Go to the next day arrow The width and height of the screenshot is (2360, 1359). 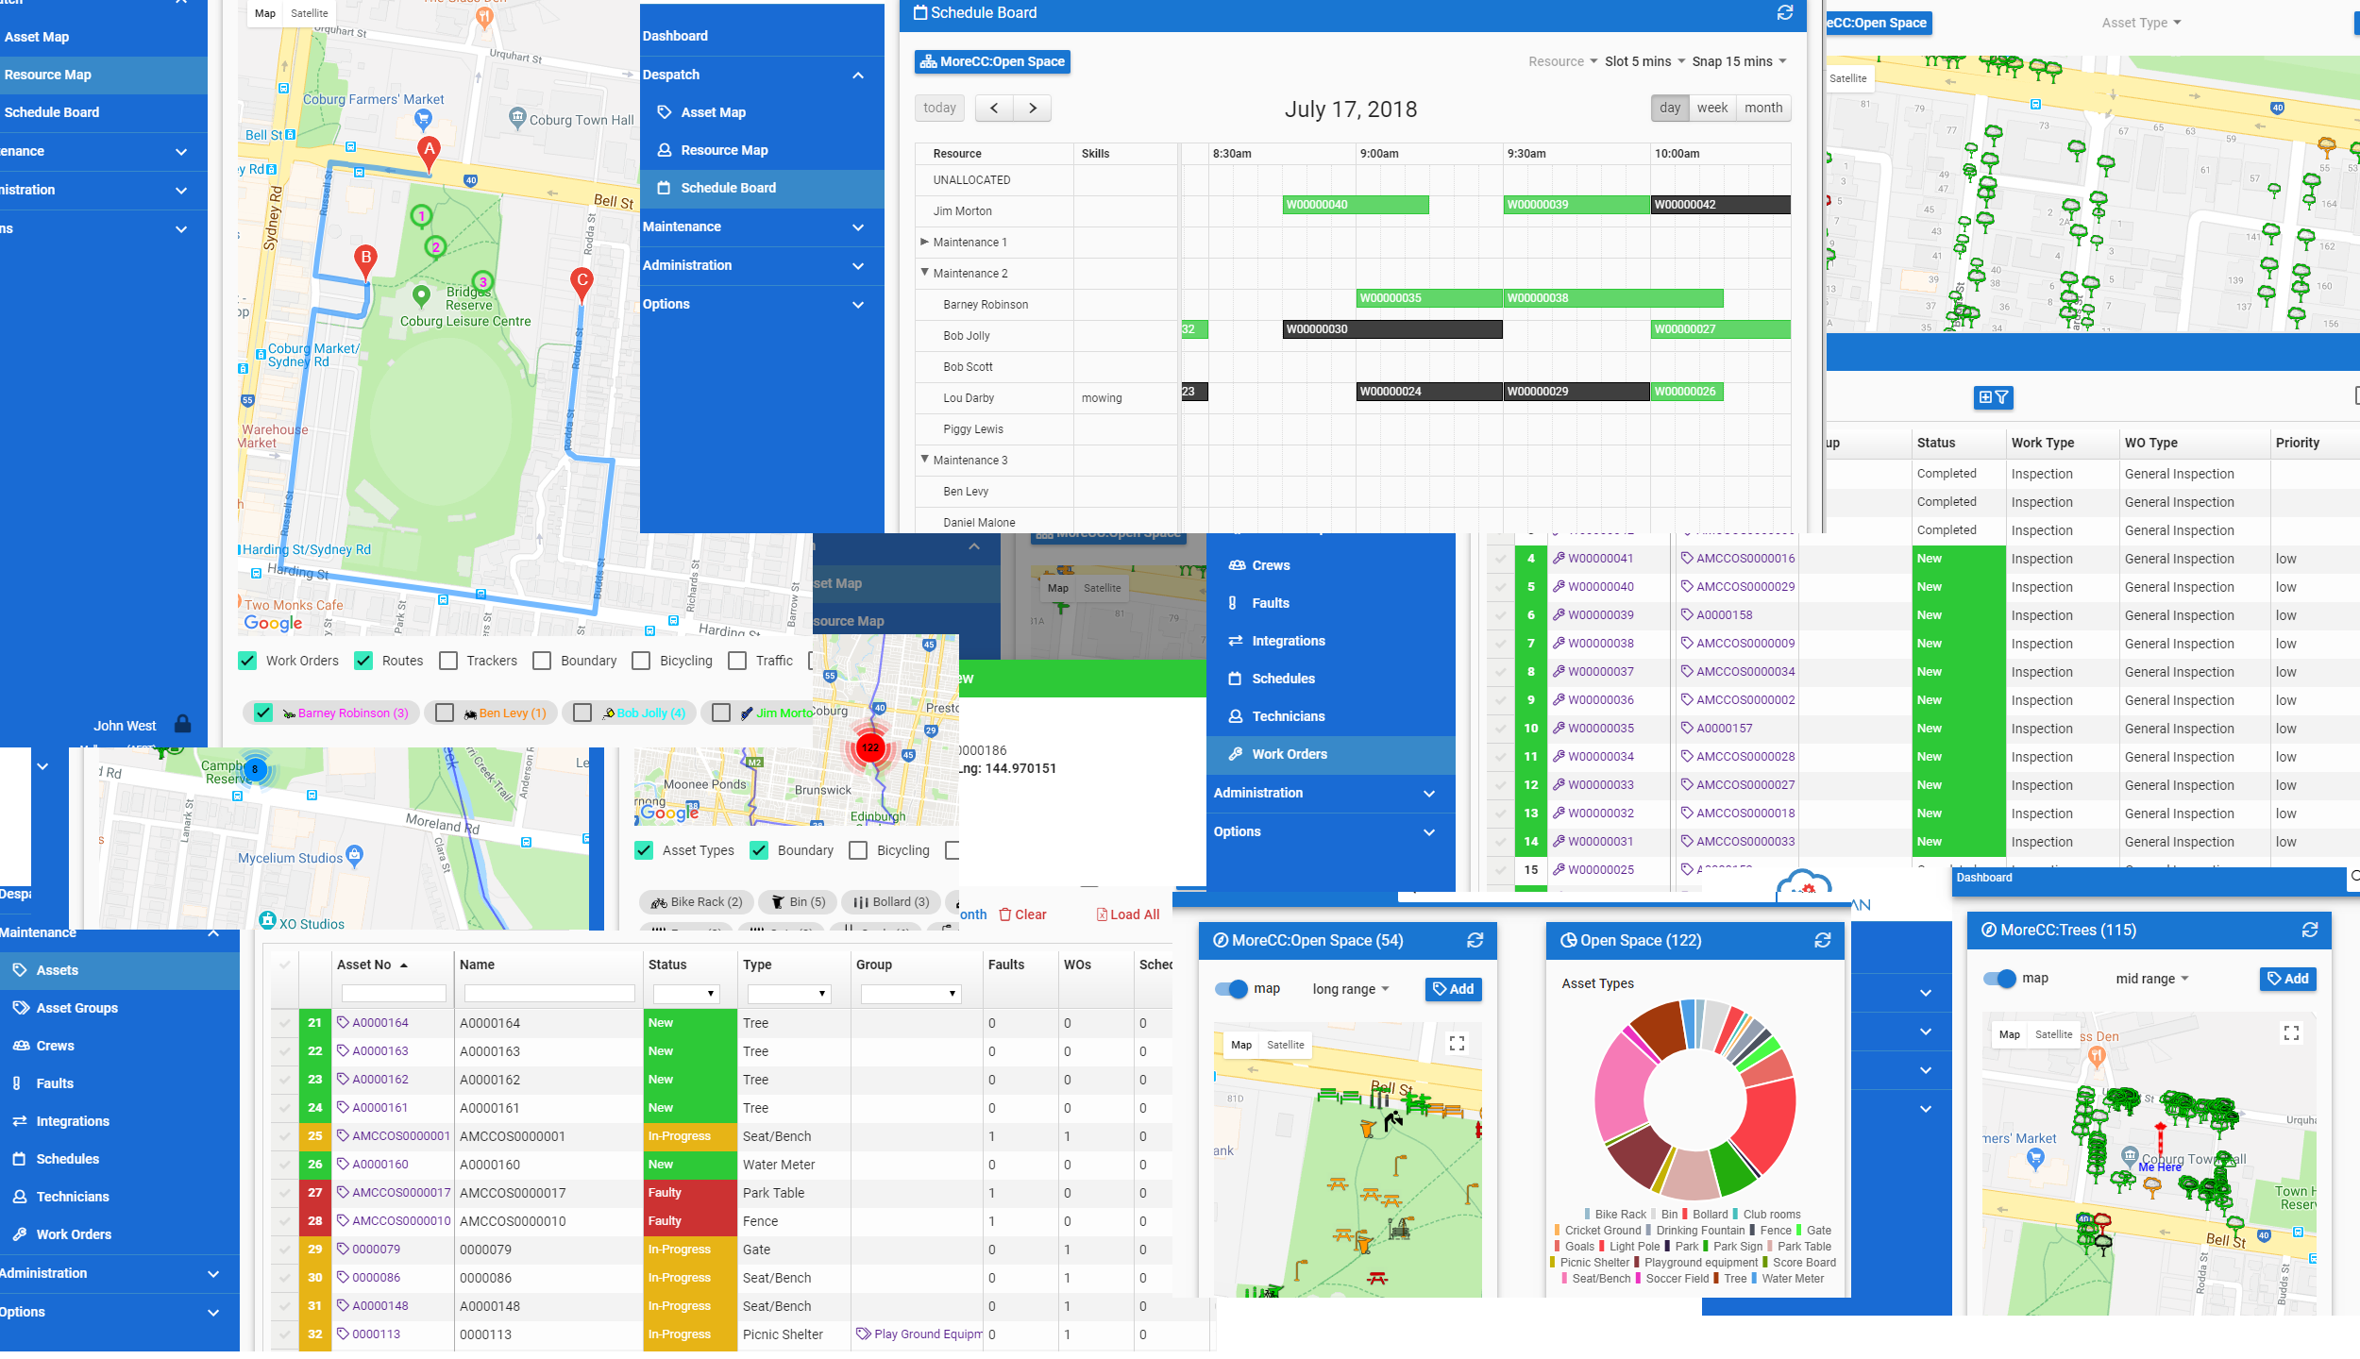coord(1032,109)
